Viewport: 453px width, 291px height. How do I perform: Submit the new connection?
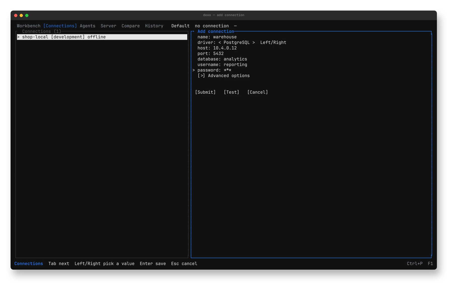(205, 92)
